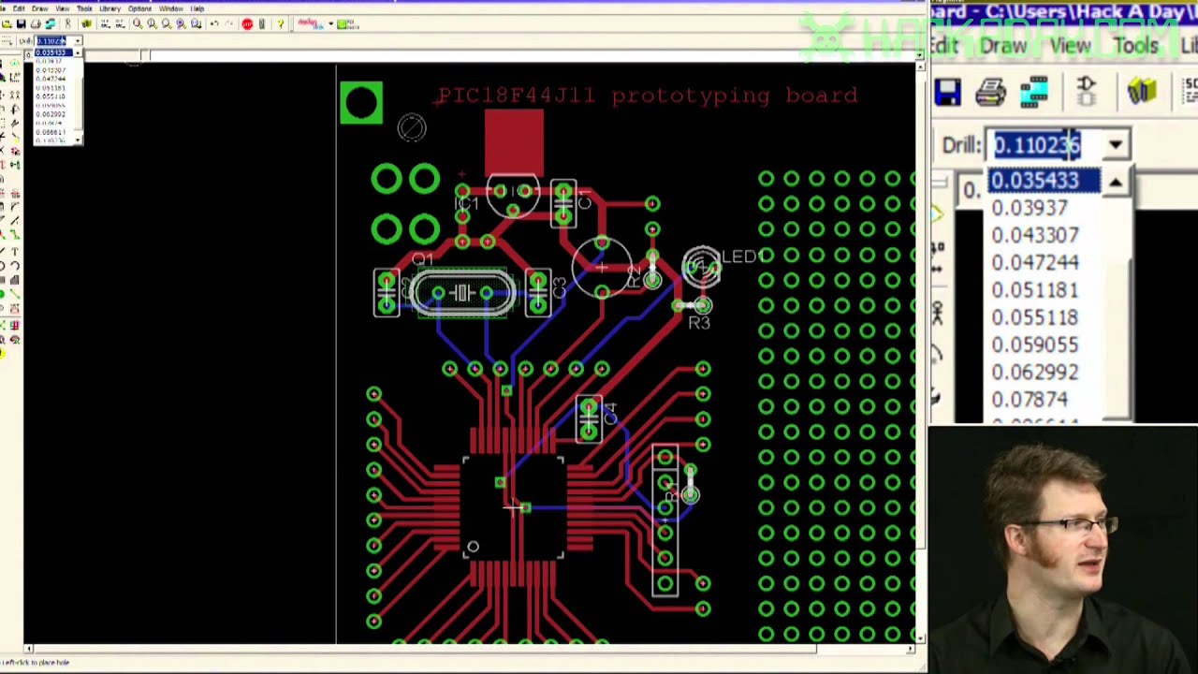This screenshot has width=1198, height=674.
Task: Open Library menu in main window
Action: click(x=110, y=8)
